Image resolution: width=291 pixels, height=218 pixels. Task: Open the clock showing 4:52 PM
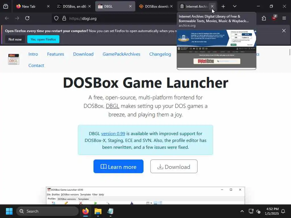click(x=272, y=211)
